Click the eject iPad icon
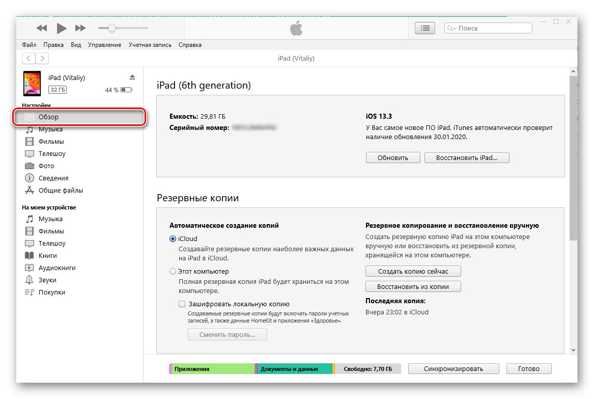The height and width of the screenshot is (399, 594). (x=132, y=77)
